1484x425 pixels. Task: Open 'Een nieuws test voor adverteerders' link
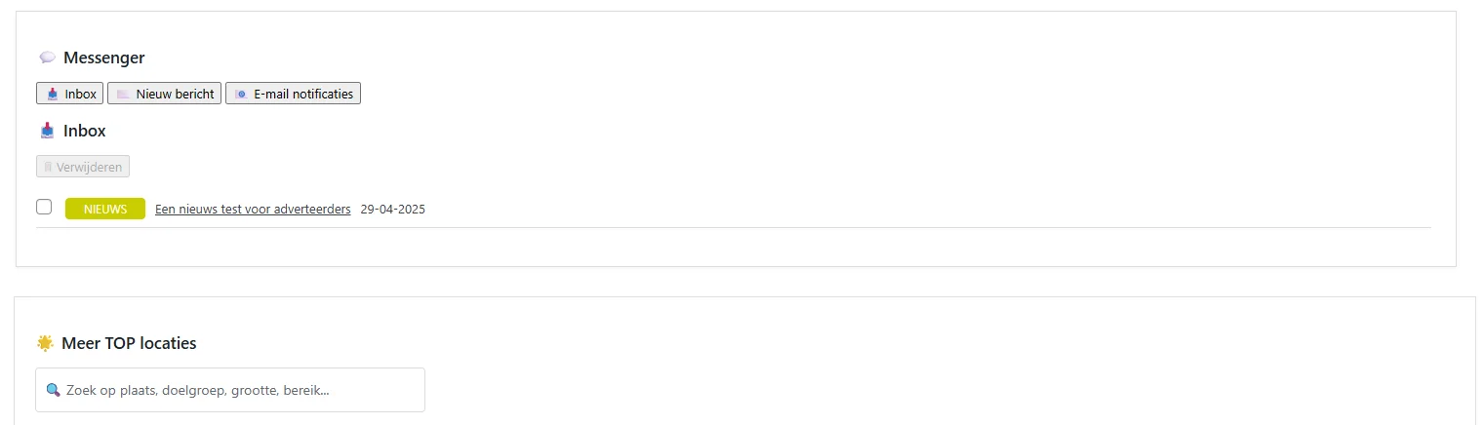coord(253,210)
